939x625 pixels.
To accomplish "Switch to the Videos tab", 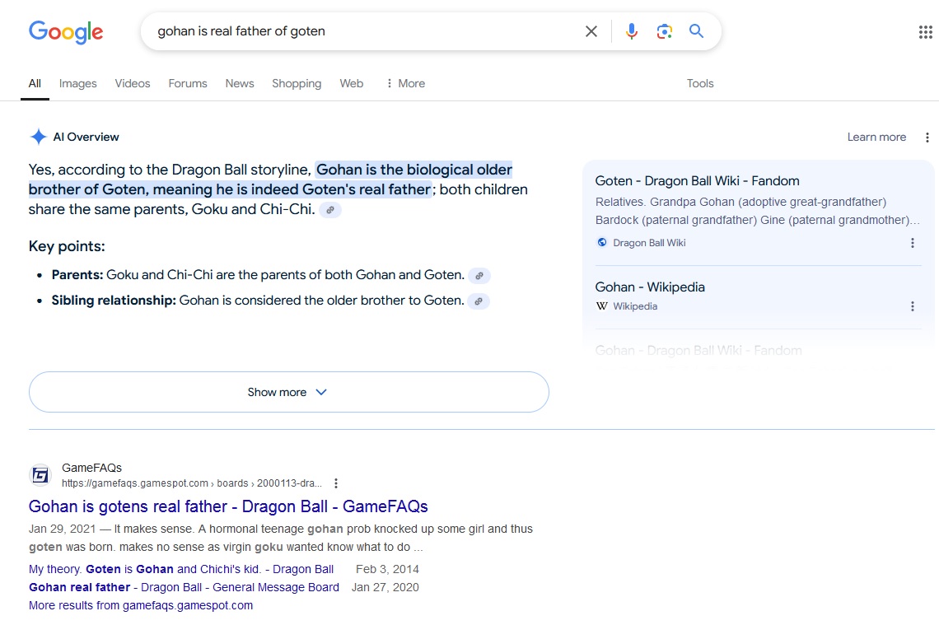I will [x=133, y=84].
